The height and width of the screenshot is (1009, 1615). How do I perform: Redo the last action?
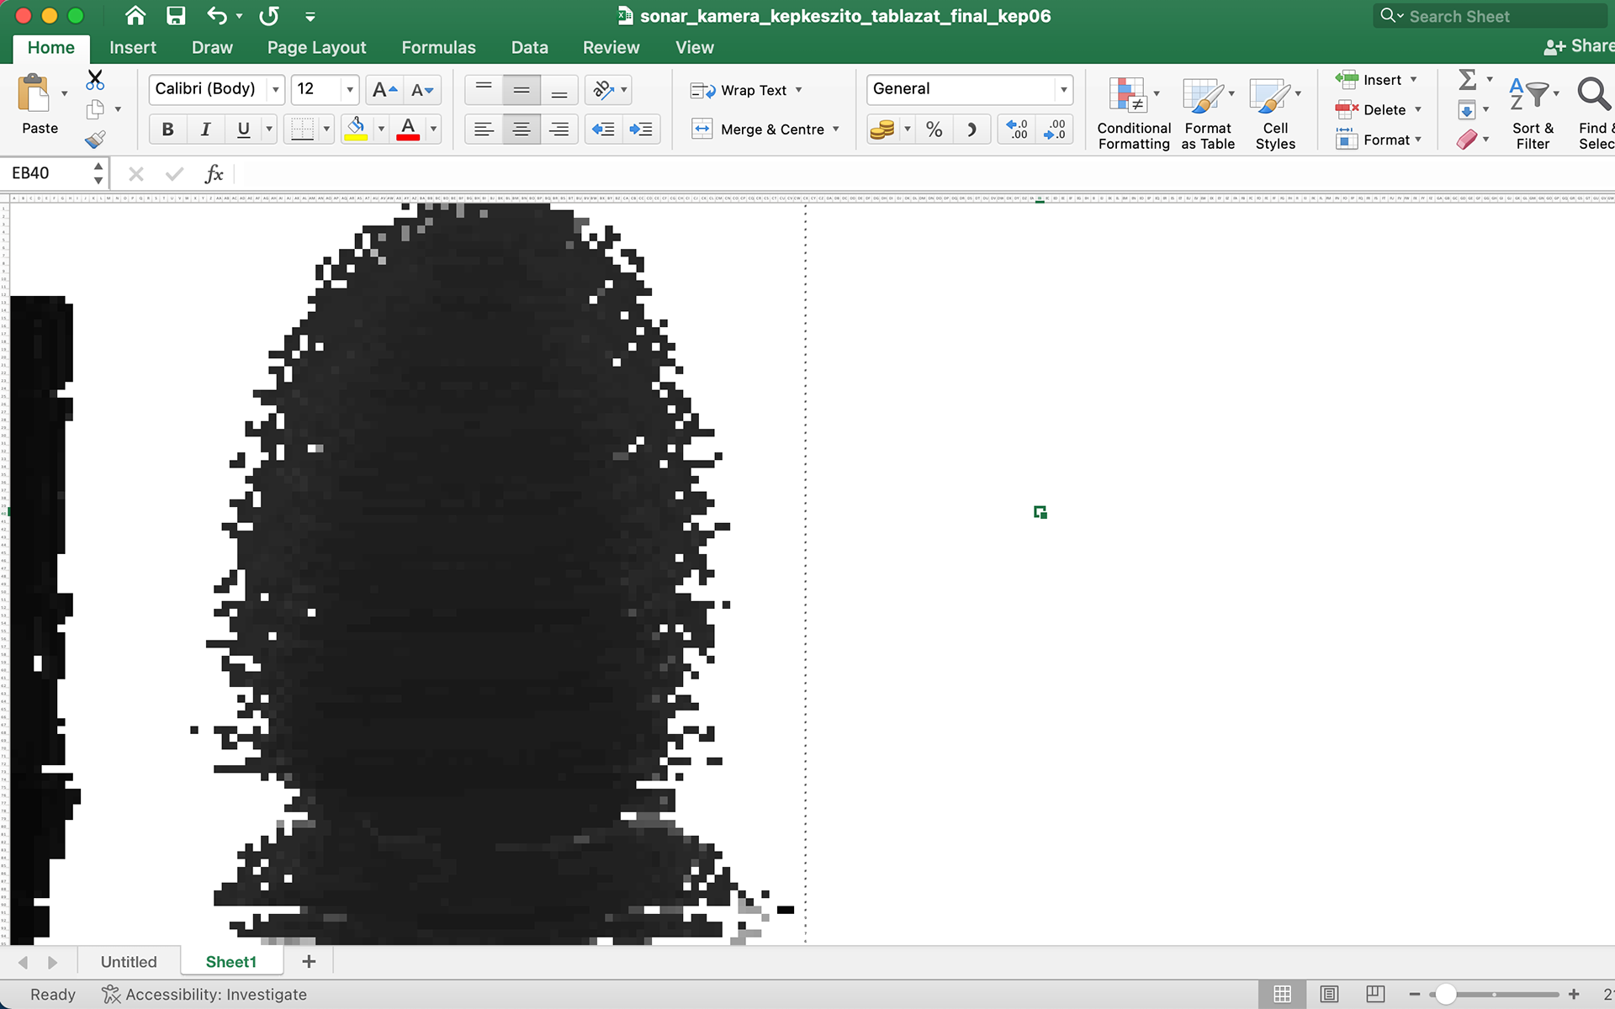(269, 16)
